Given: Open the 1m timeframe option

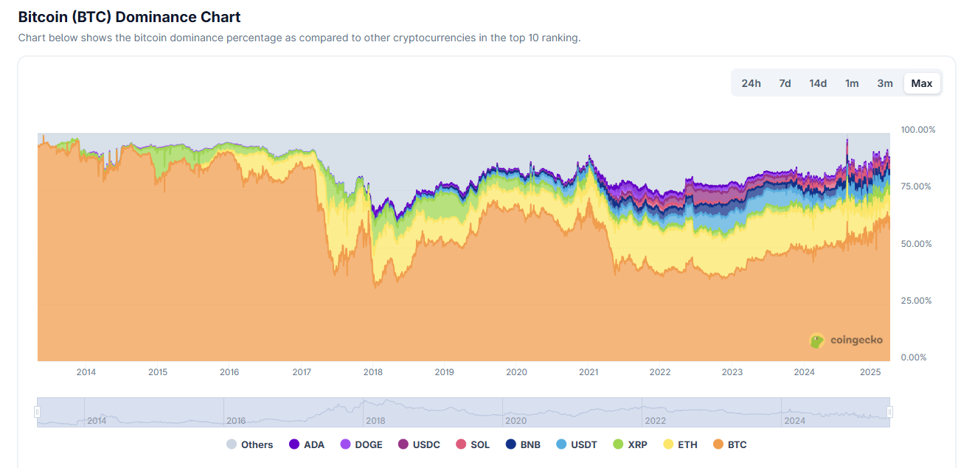Looking at the screenshot, I should [852, 83].
